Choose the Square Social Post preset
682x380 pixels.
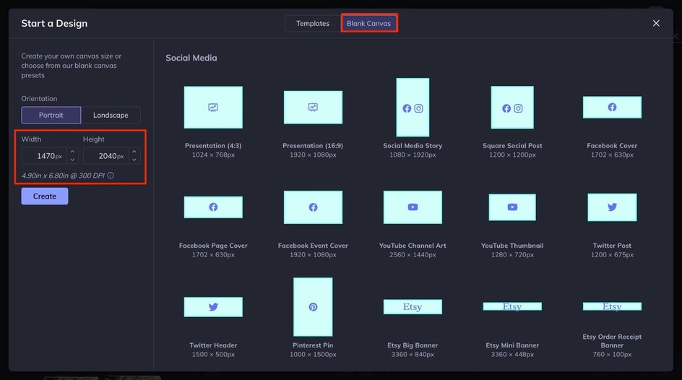(512, 108)
